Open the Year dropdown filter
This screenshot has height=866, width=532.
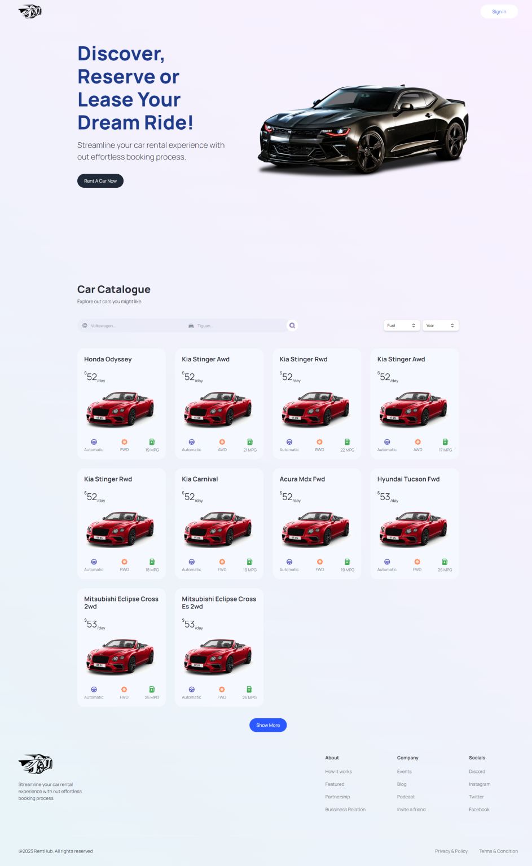tap(441, 325)
